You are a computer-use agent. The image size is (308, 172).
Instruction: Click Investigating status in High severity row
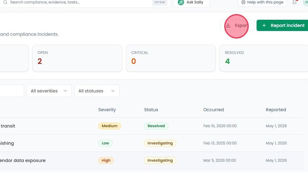tap(160, 160)
